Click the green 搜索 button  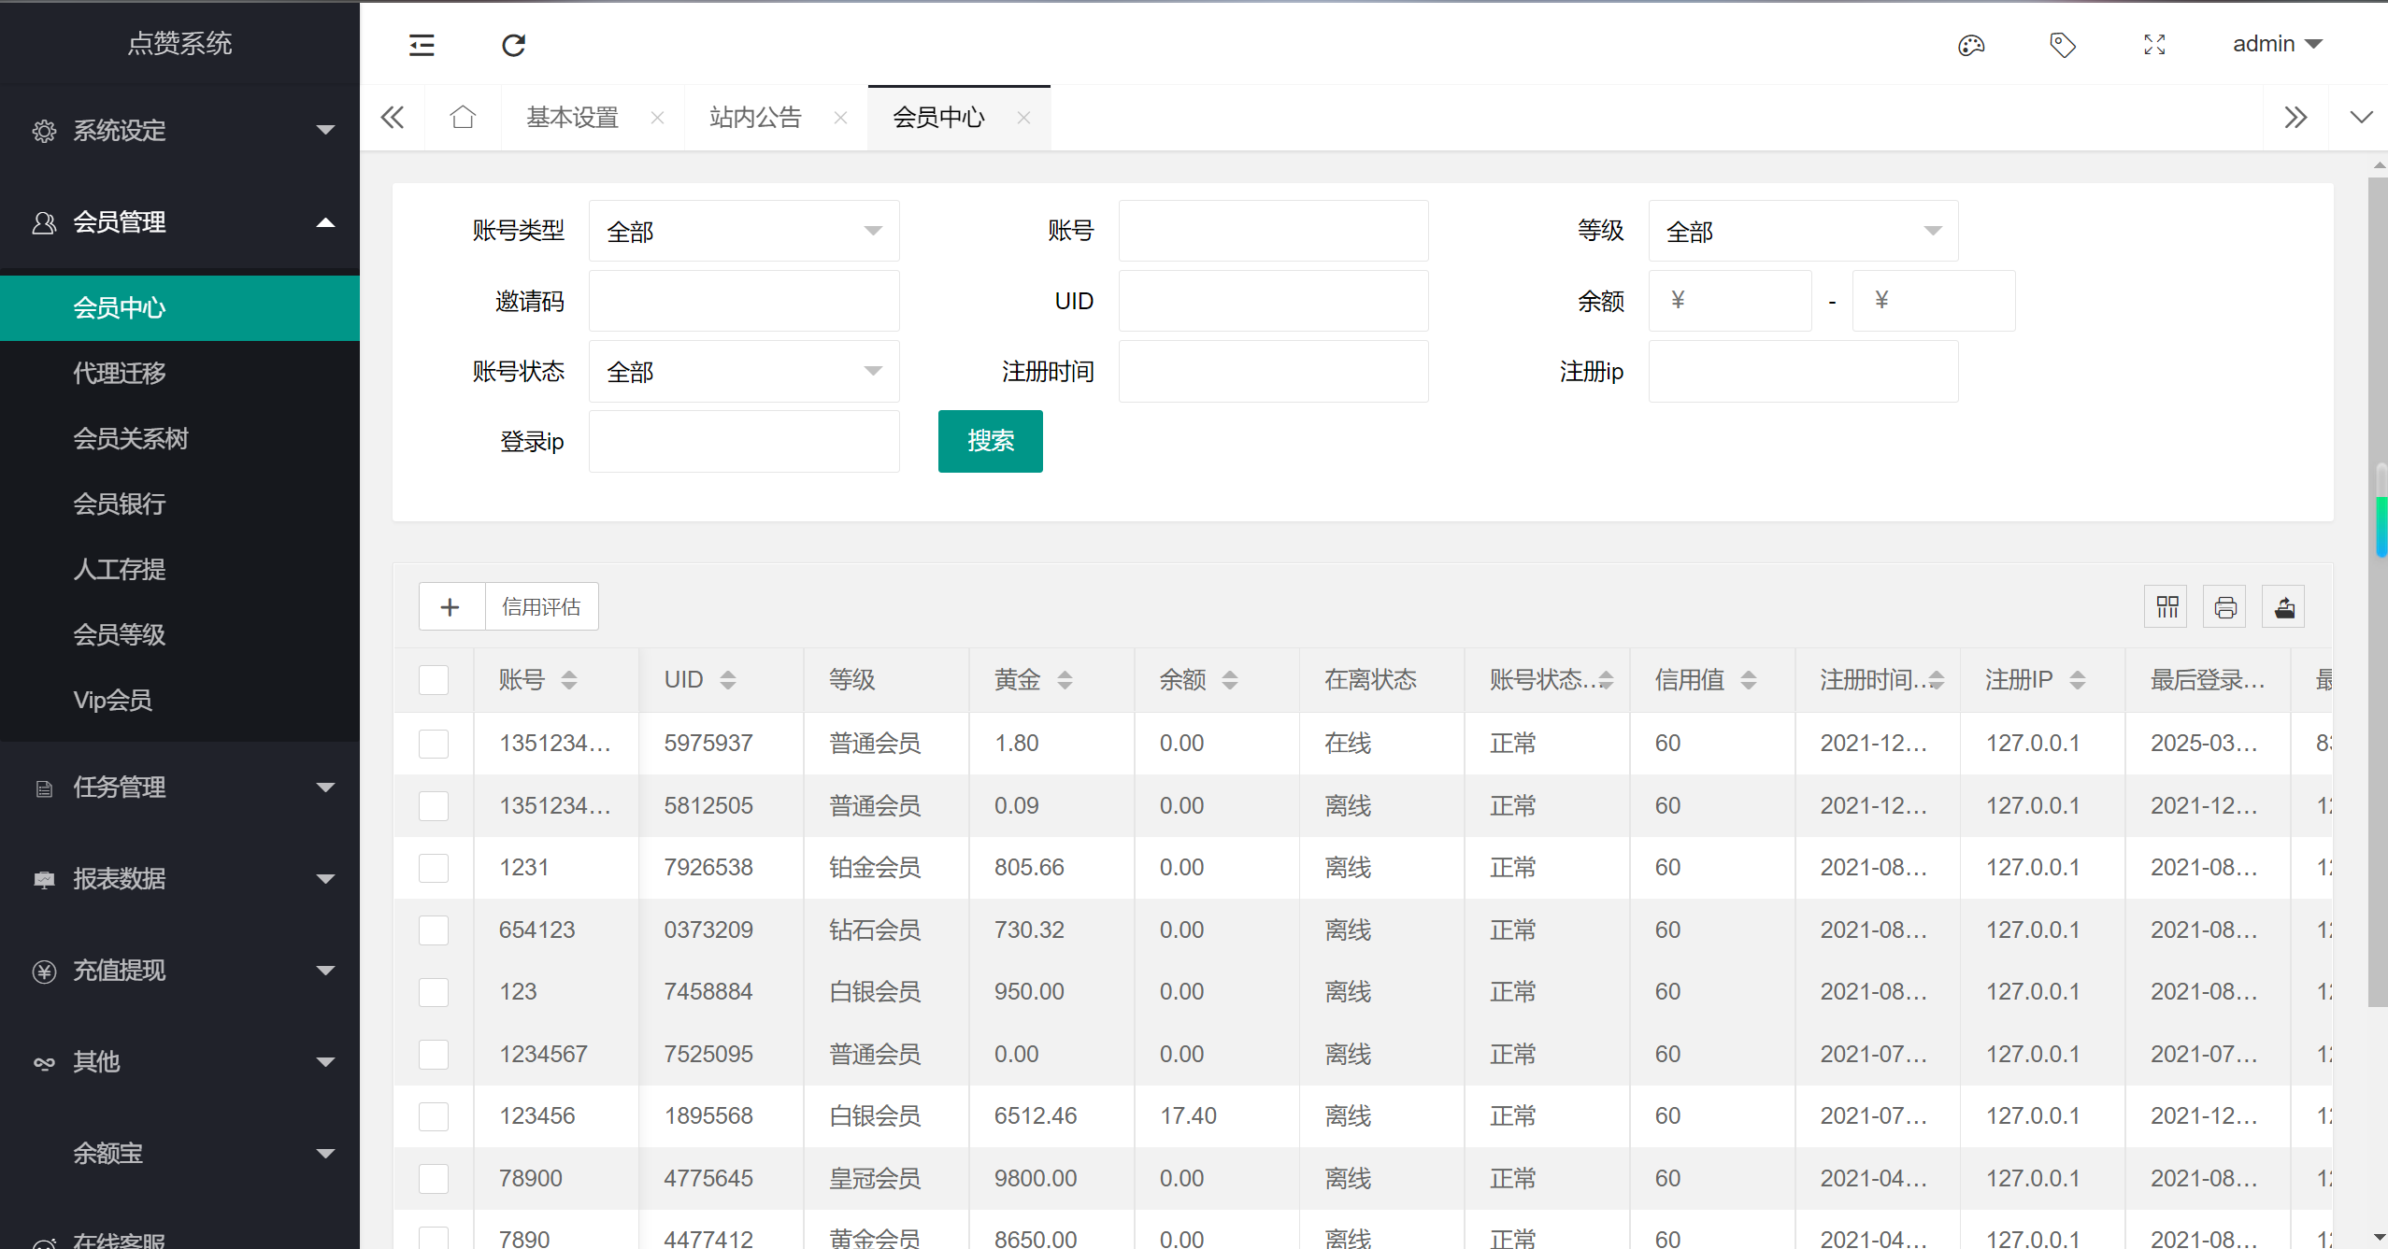coord(991,441)
